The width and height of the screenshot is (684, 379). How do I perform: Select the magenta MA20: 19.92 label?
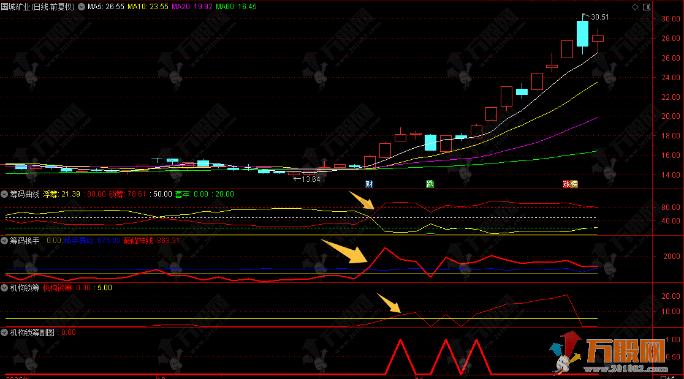[192, 7]
